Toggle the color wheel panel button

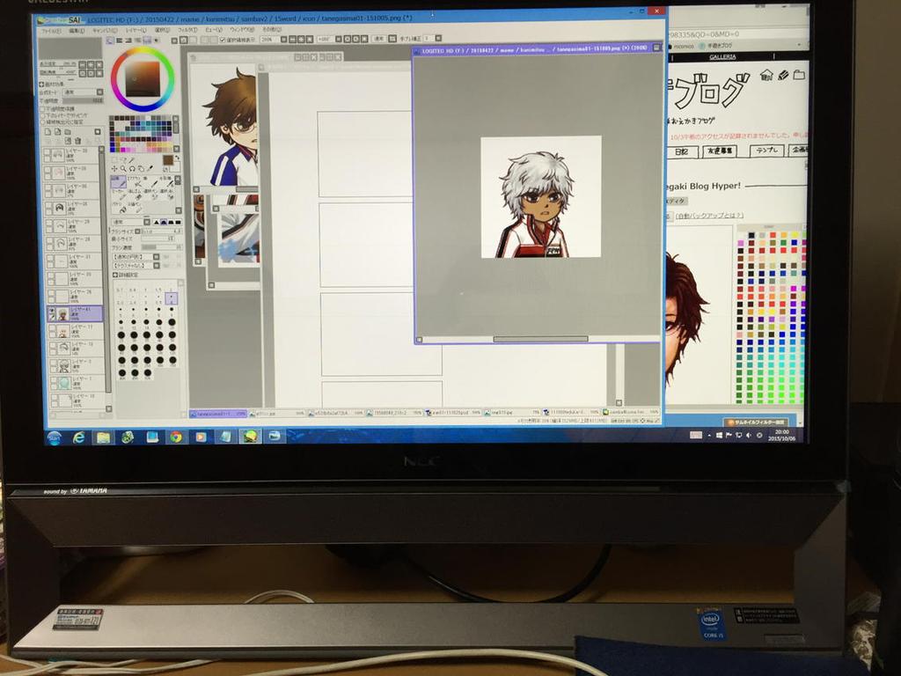pos(110,40)
